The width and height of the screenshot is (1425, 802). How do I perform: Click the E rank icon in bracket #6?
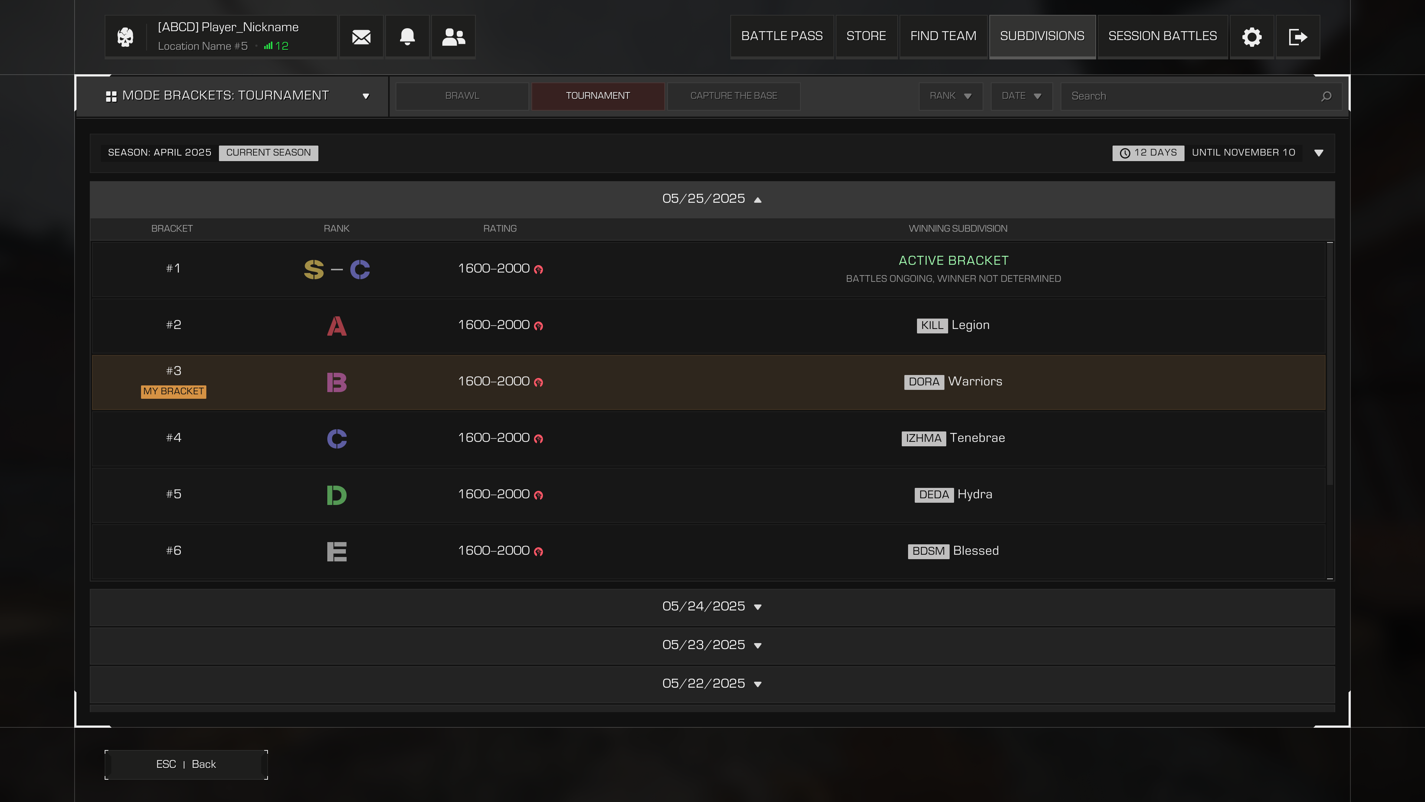337,552
